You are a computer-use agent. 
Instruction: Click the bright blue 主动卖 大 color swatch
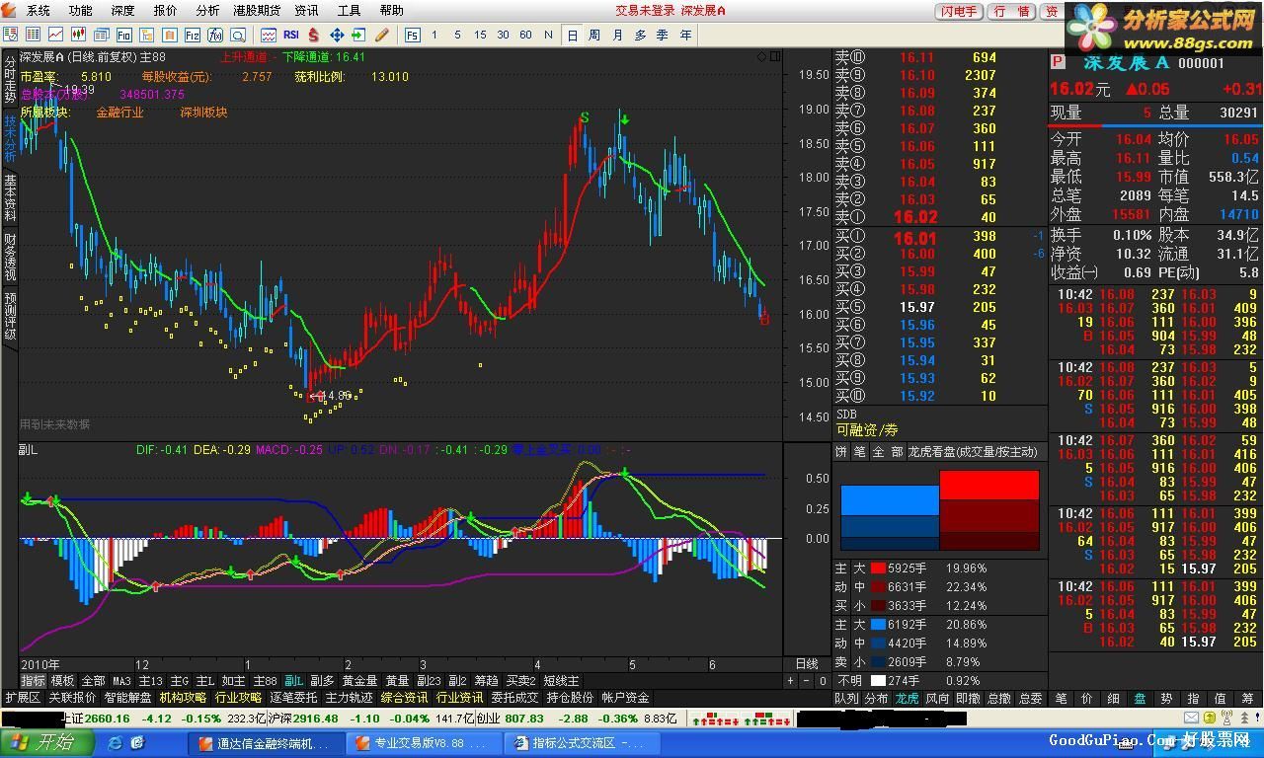pyautogui.click(x=878, y=625)
